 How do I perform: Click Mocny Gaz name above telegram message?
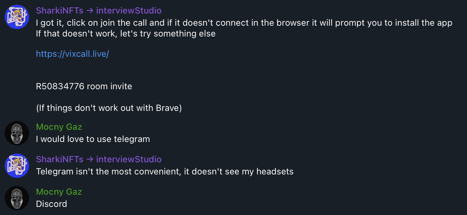[x=59, y=127]
